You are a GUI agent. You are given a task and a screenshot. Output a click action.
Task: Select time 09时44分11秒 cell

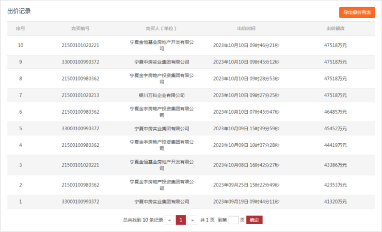click(246, 202)
